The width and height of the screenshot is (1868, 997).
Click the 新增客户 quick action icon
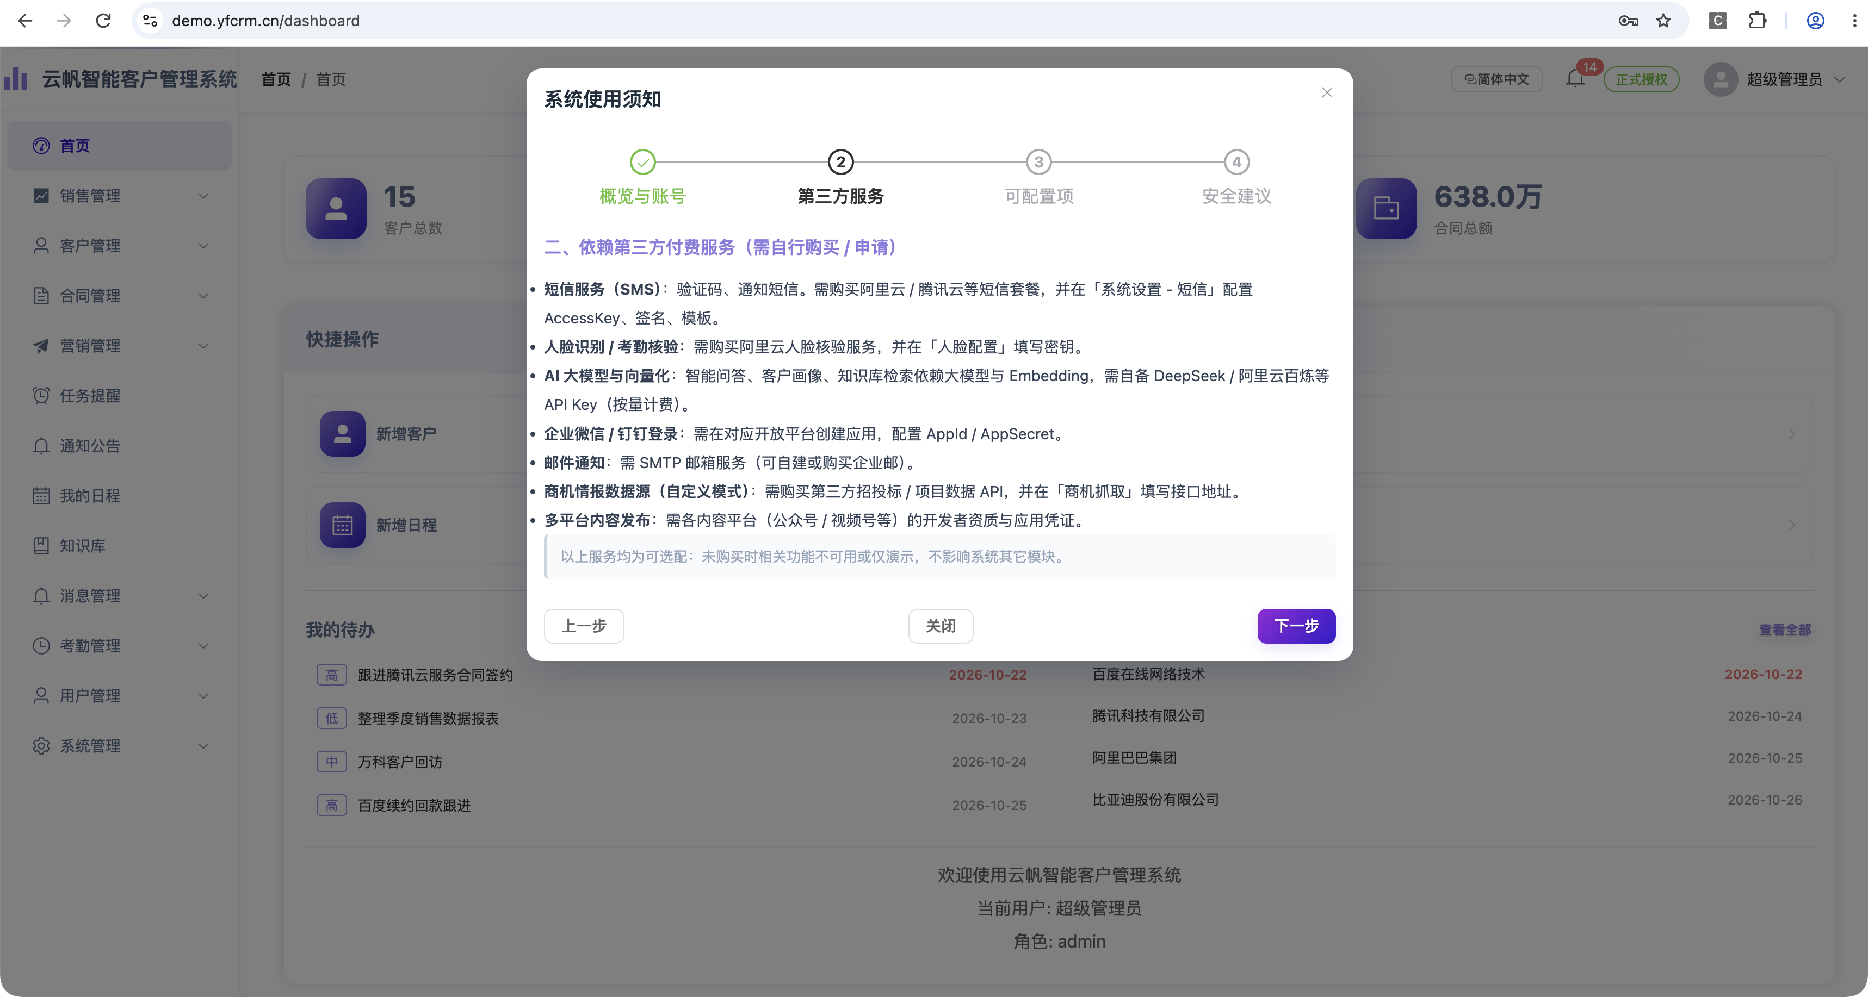point(342,433)
